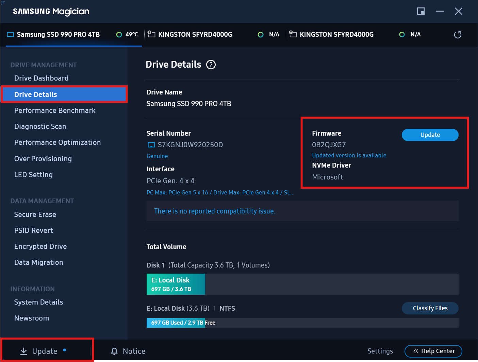Click the PC Max PCIe interface info link

(219, 192)
